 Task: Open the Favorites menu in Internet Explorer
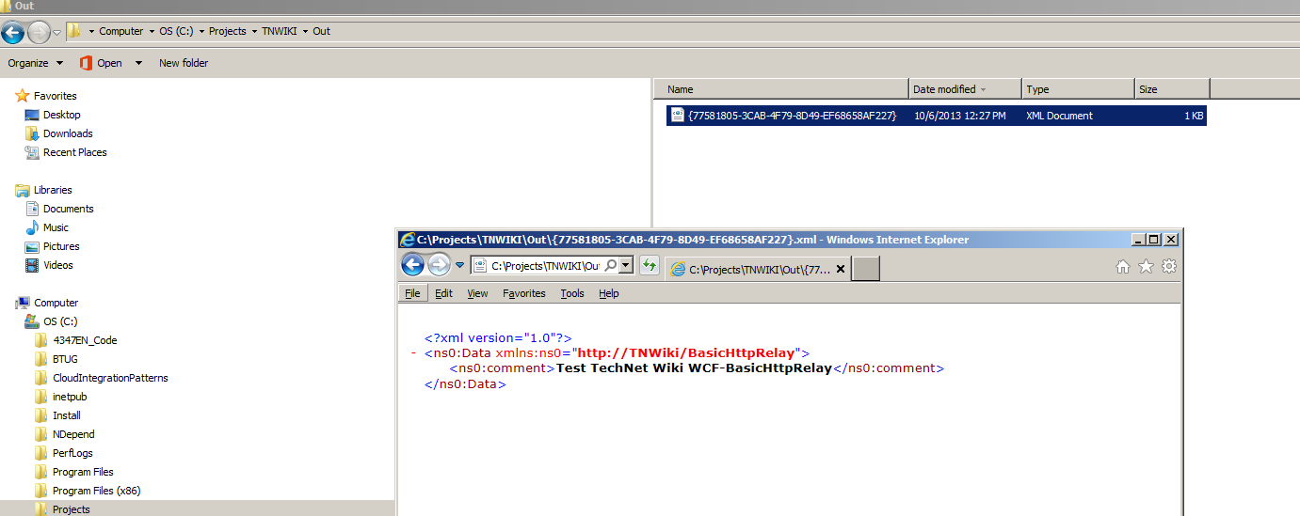click(x=524, y=293)
